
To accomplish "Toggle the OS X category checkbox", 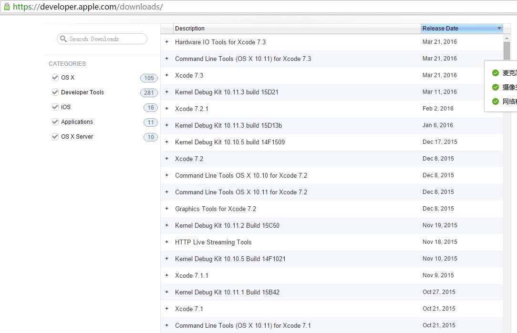I will coord(55,77).
